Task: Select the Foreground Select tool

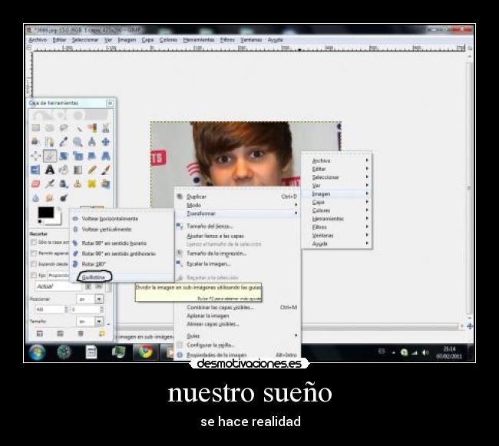Action: coord(35,142)
